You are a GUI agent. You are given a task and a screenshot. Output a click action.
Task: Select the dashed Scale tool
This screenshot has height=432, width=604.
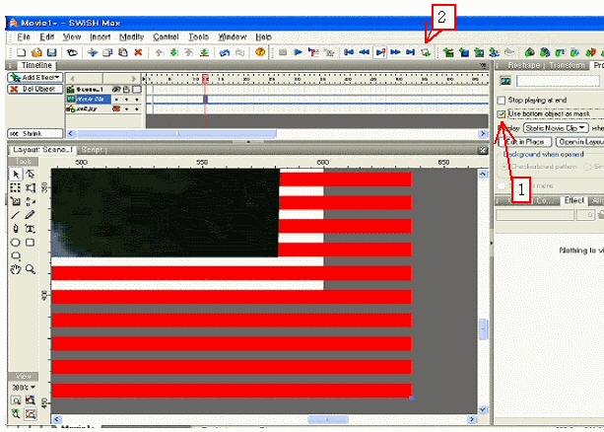pos(16,187)
